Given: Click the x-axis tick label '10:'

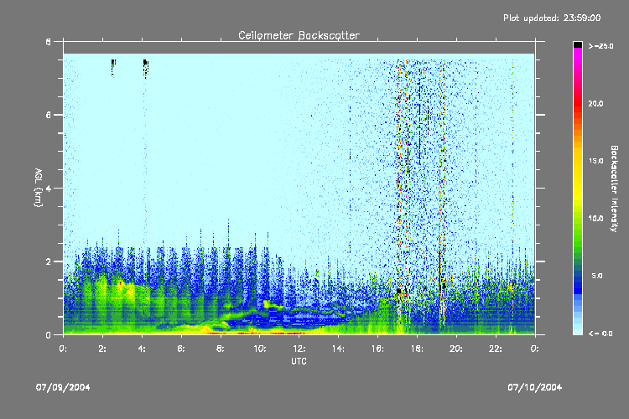Looking at the screenshot, I should pyautogui.click(x=259, y=349).
